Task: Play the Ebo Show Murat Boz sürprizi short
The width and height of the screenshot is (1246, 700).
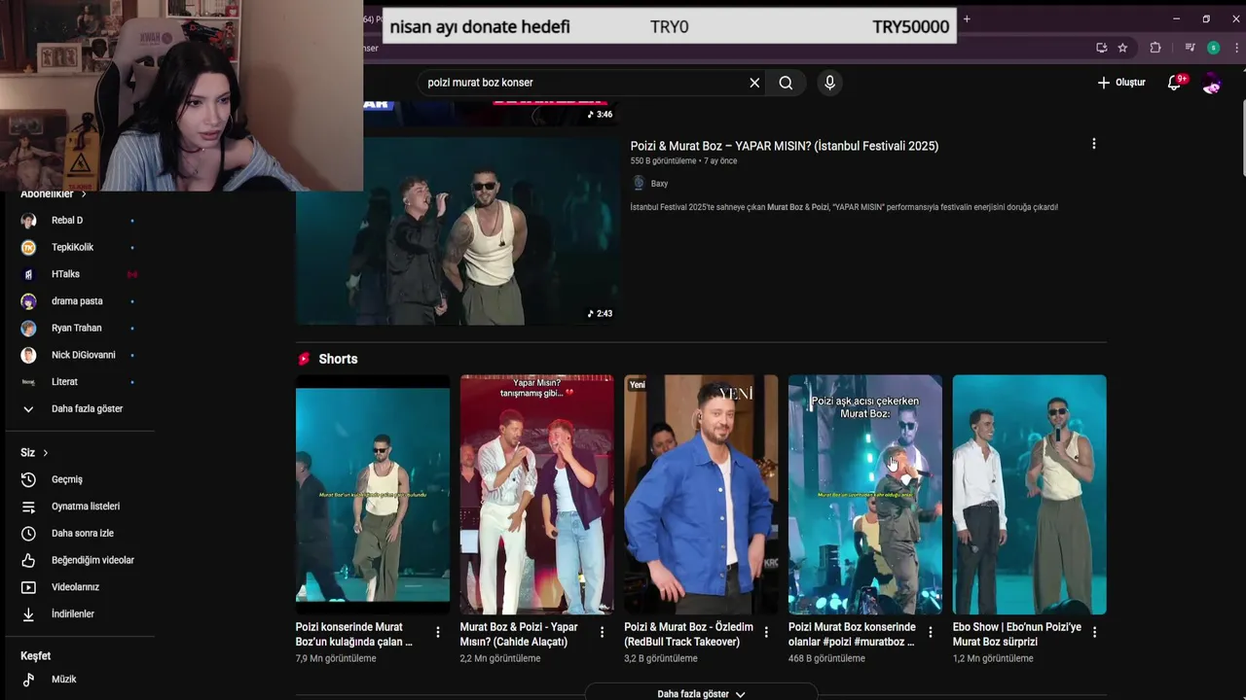Action: (1029, 494)
